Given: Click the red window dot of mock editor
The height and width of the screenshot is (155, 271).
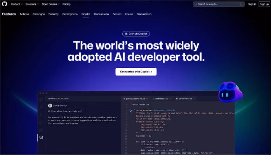Looking at the screenshot, I should 40,93.
